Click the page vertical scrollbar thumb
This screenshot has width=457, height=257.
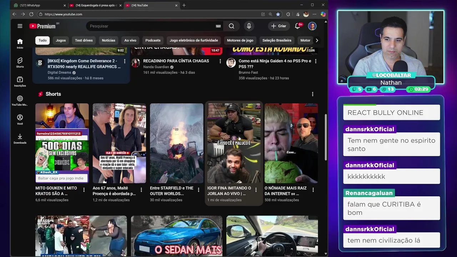click(325, 137)
